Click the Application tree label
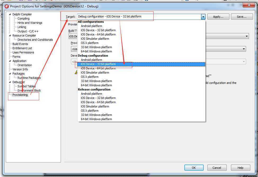 click(19, 61)
